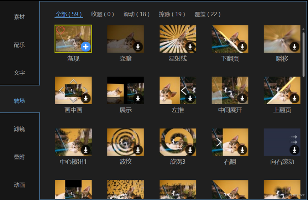Image resolution: width=308 pixels, height=200 pixels.
Task: Download the 中心擦出1 transition
Action: point(86,150)
